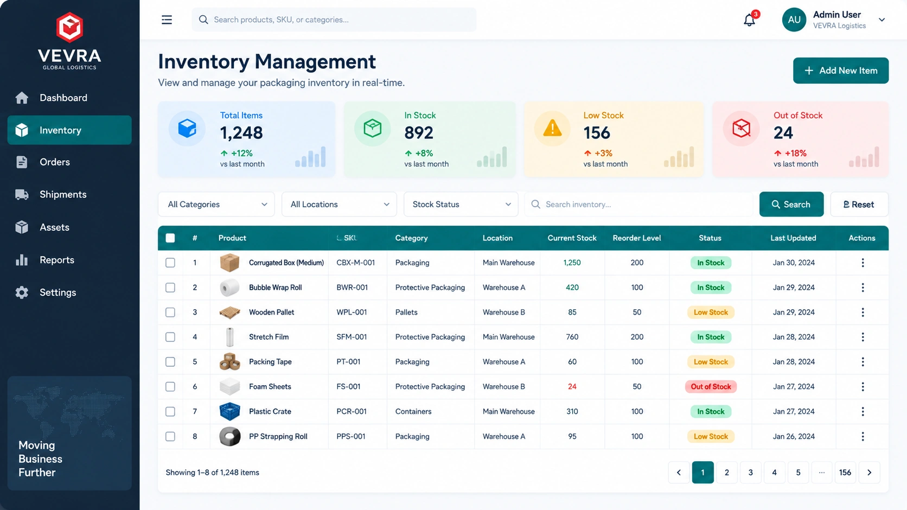Jump to page 156
Screen dimensions: 907x510
click(845, 473)
